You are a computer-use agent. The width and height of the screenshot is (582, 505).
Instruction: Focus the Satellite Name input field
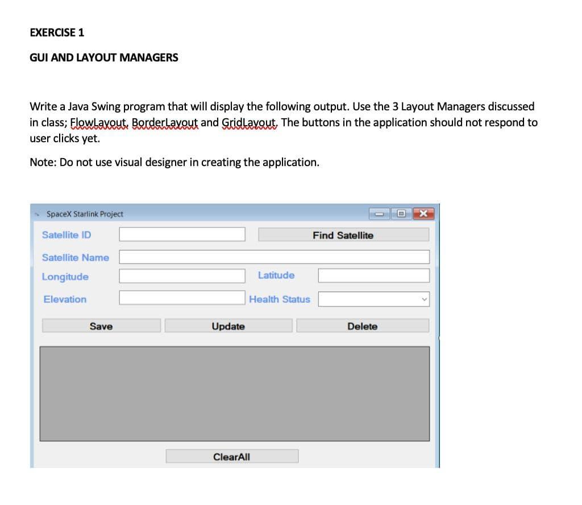[x=275, y=257]
